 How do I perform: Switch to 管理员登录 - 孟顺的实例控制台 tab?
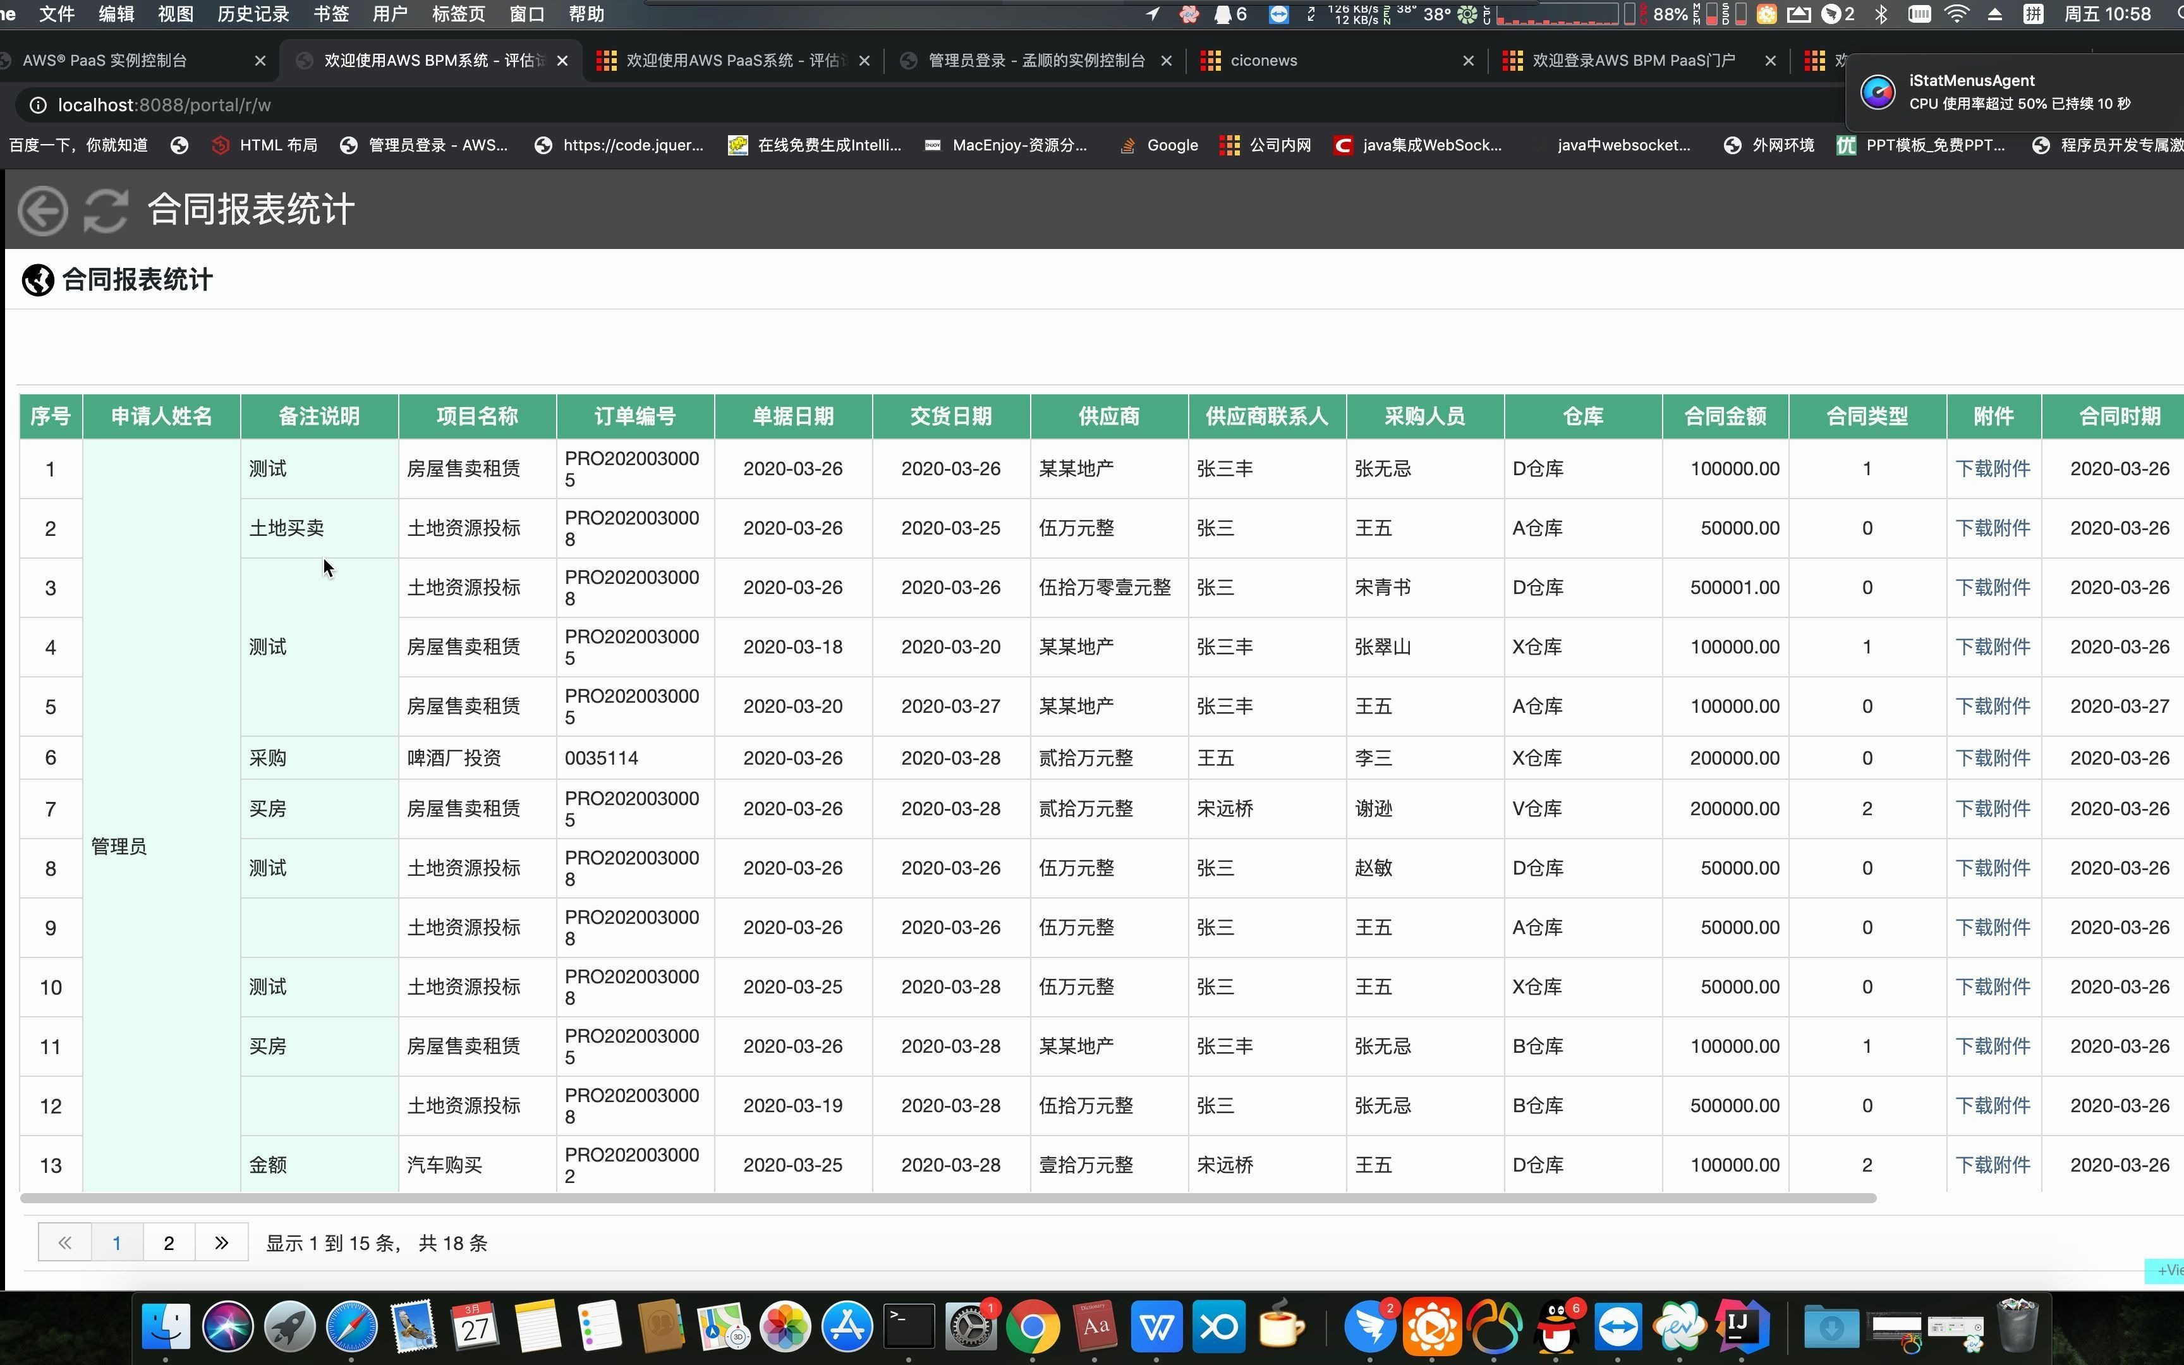[x=1036, y=61]
